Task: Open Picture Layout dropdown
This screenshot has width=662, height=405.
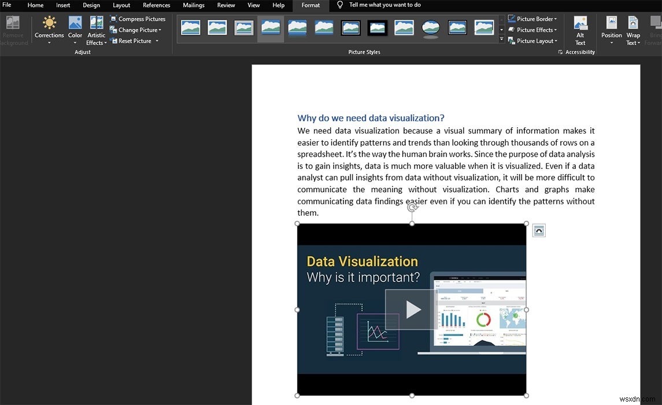Action: pos(532,41)
